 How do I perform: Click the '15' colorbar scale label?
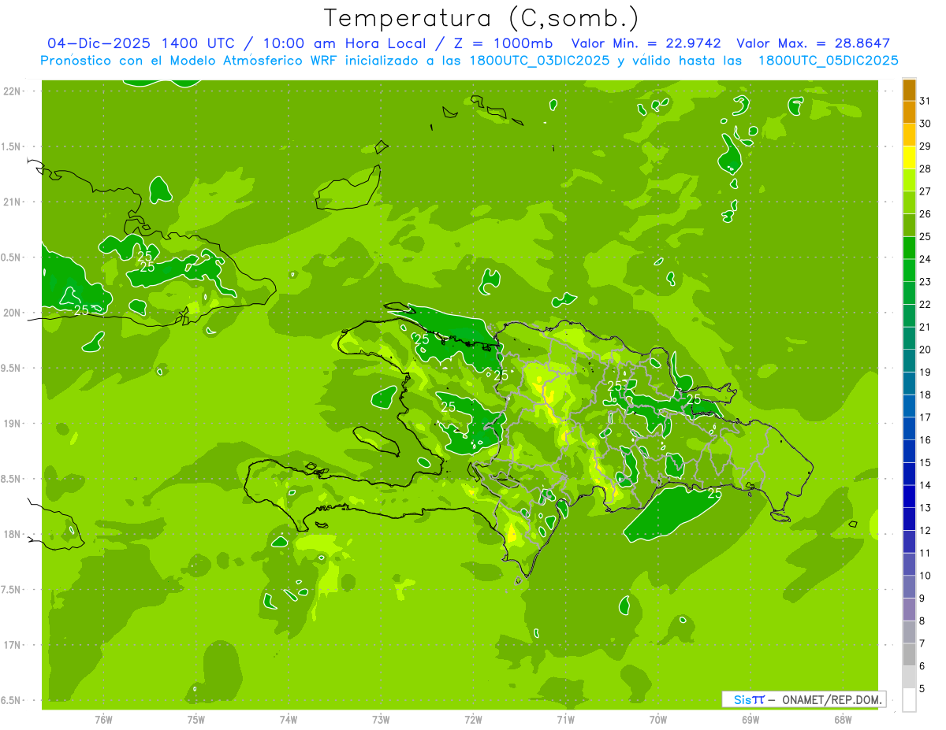click(x=926, y=462)
